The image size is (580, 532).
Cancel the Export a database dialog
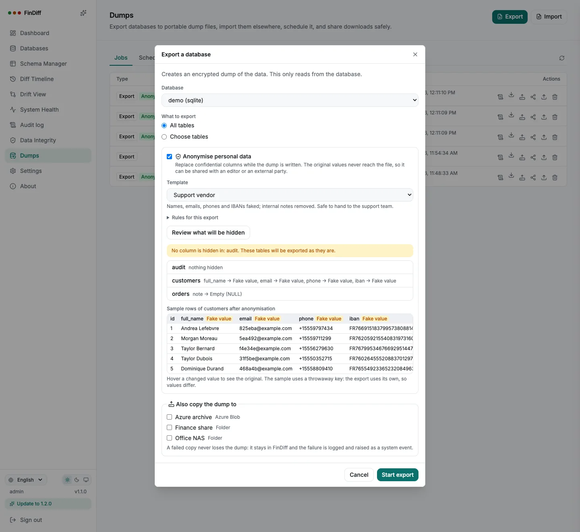(x=359, y=475)
